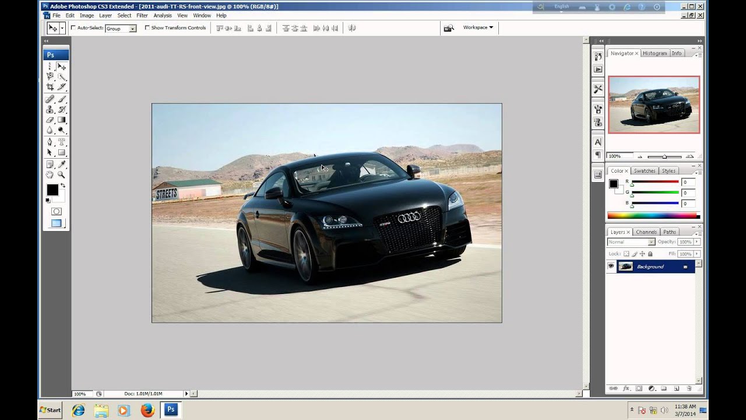Image resolution: width=746 pixels, height=420 pixels.
Task: Swap foreground and background colors
Action: [63, 185]
